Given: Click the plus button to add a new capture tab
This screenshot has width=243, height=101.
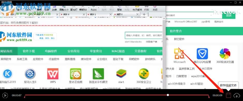Looking at the screenshot, I should pos(144,14).
